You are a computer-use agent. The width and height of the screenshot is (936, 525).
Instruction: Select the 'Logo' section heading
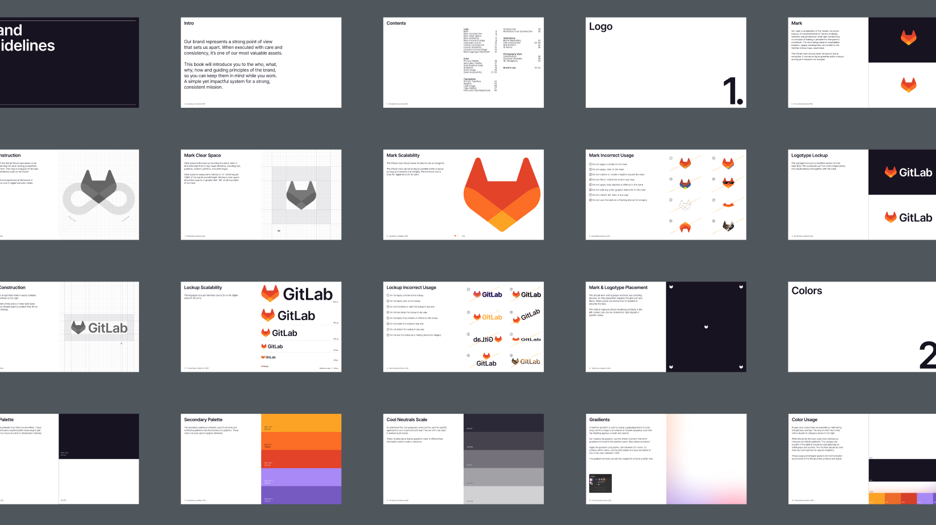pos(601,27)
